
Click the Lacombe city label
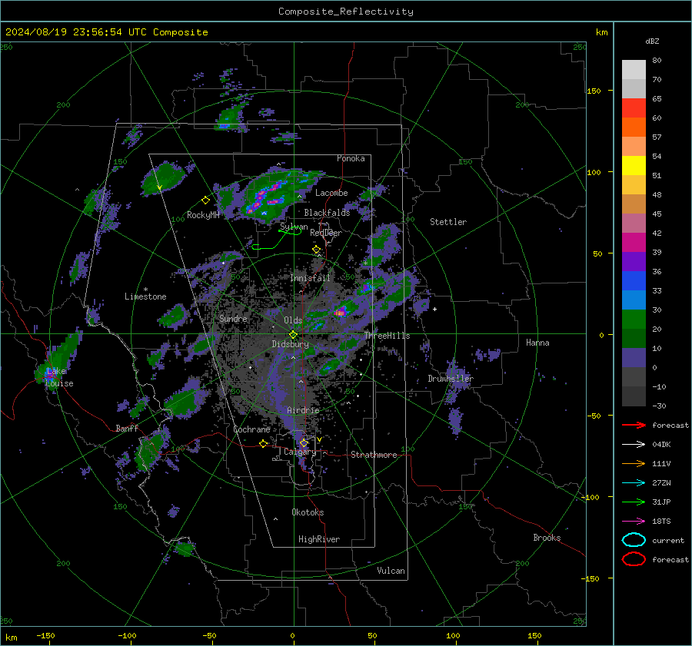[x=331, y=193]
